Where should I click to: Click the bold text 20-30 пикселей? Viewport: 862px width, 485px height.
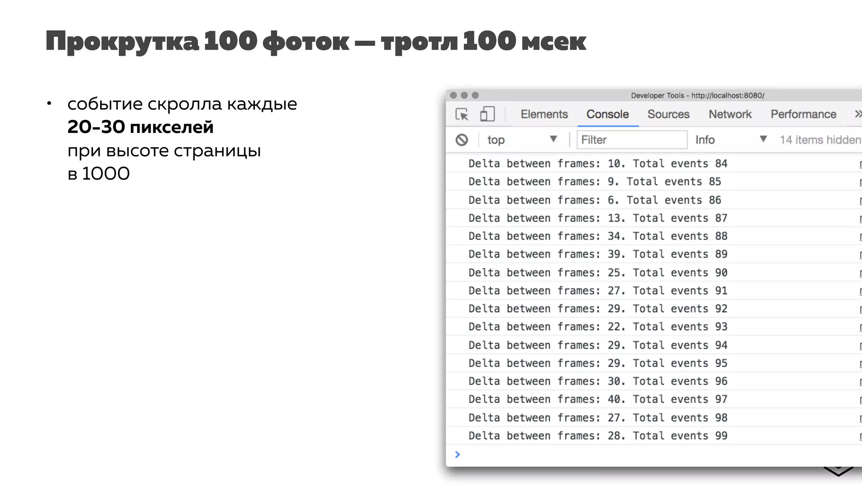(x=141, y=127)
